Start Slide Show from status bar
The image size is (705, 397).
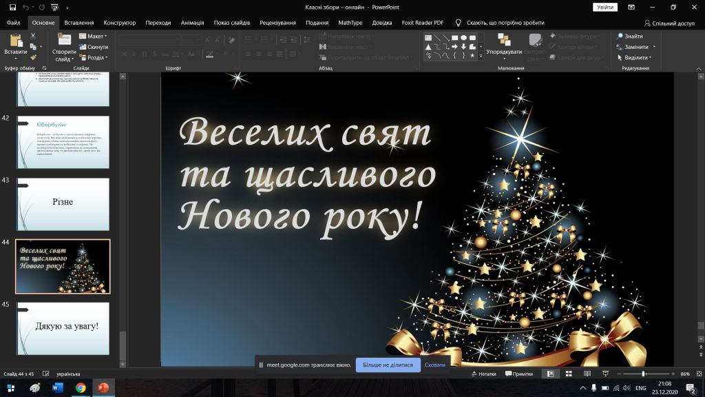click(606, 374)
